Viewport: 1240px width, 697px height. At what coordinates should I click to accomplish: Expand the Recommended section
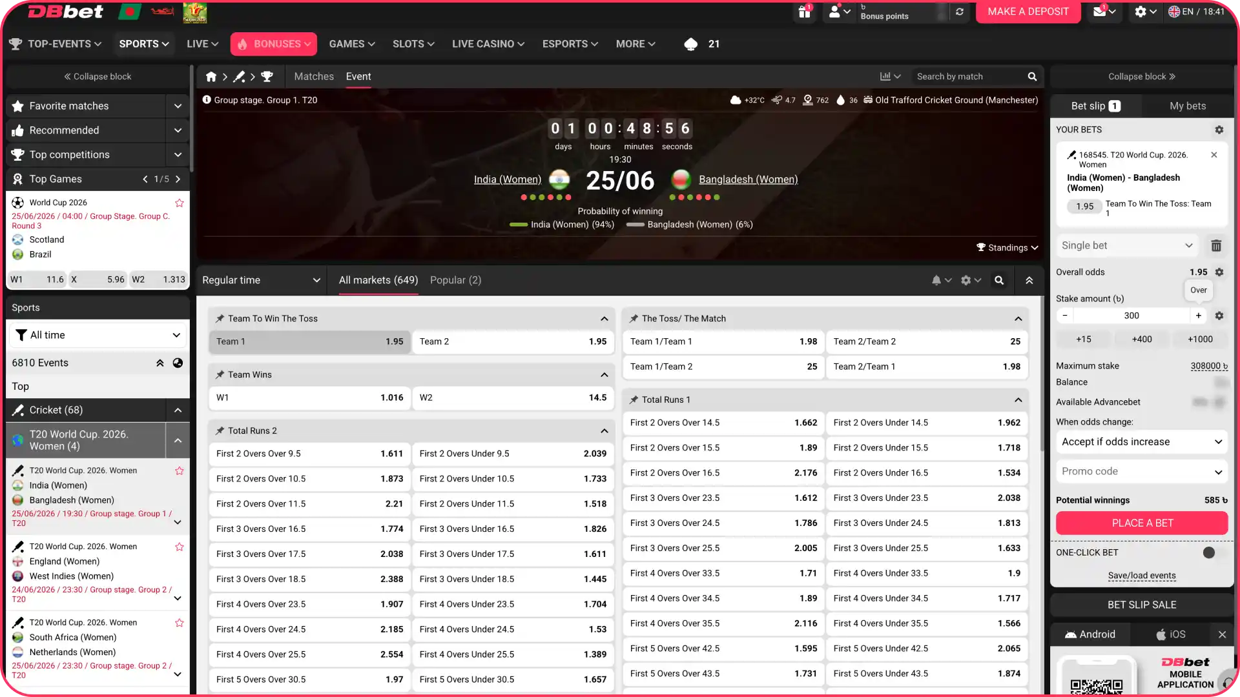(178, 130)
